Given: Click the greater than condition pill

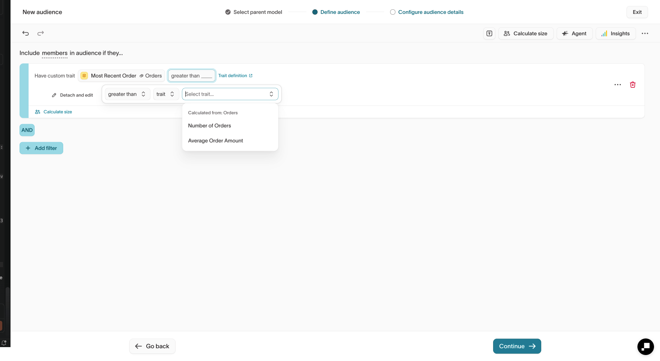Looking at the screenshot, I should point(192,76).
